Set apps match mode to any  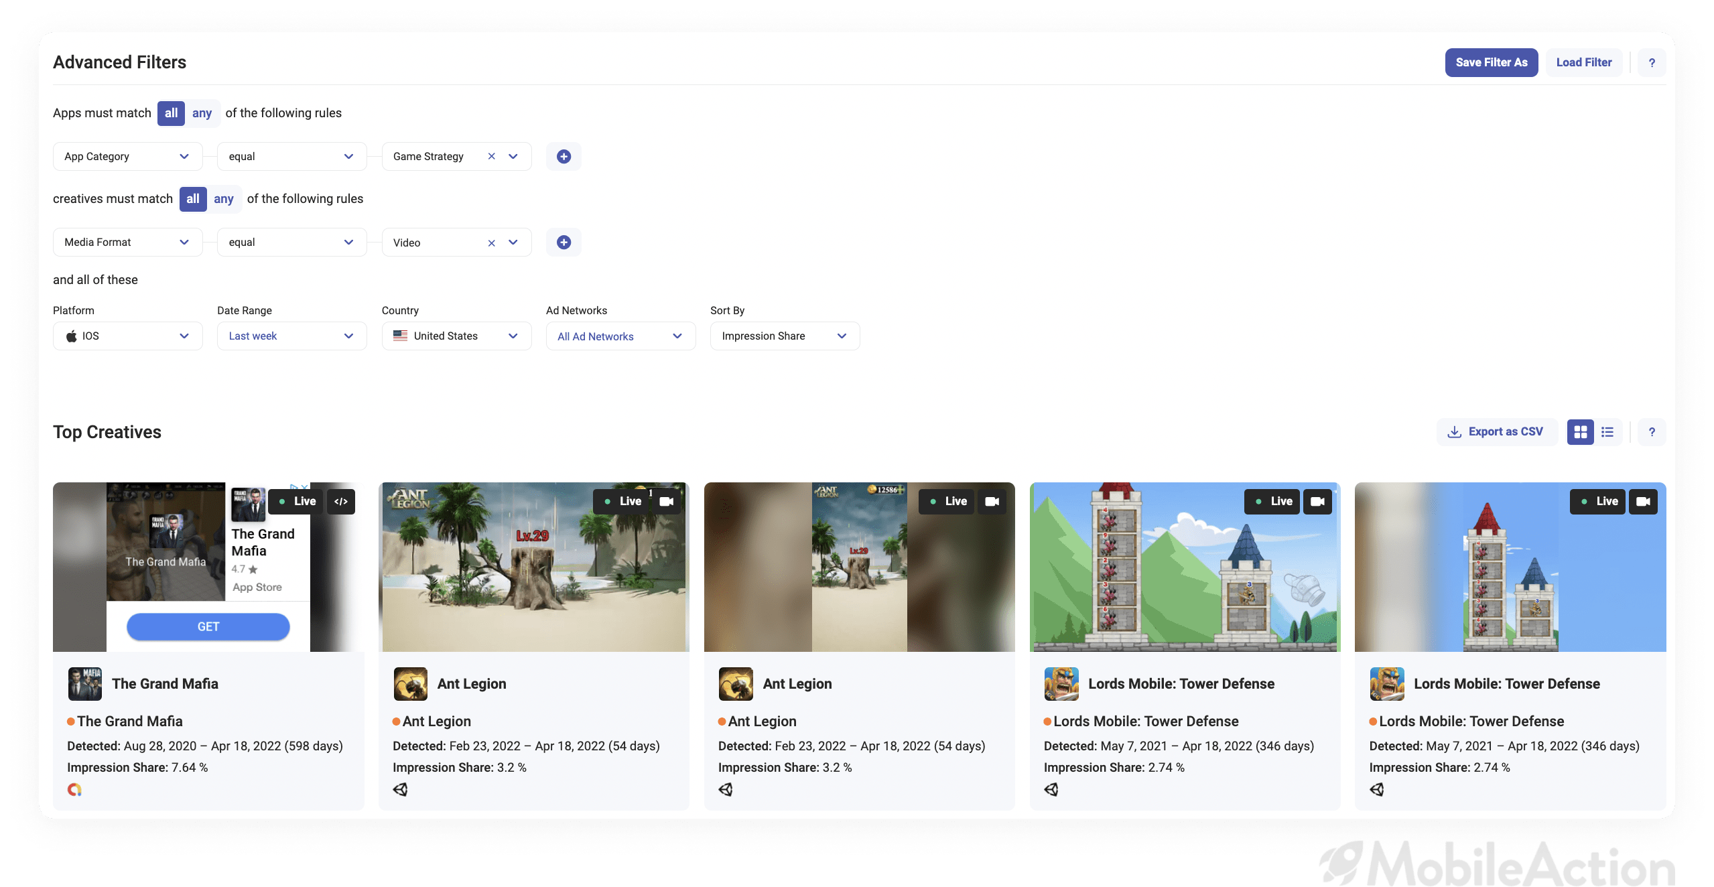click(x=202, y=113)
